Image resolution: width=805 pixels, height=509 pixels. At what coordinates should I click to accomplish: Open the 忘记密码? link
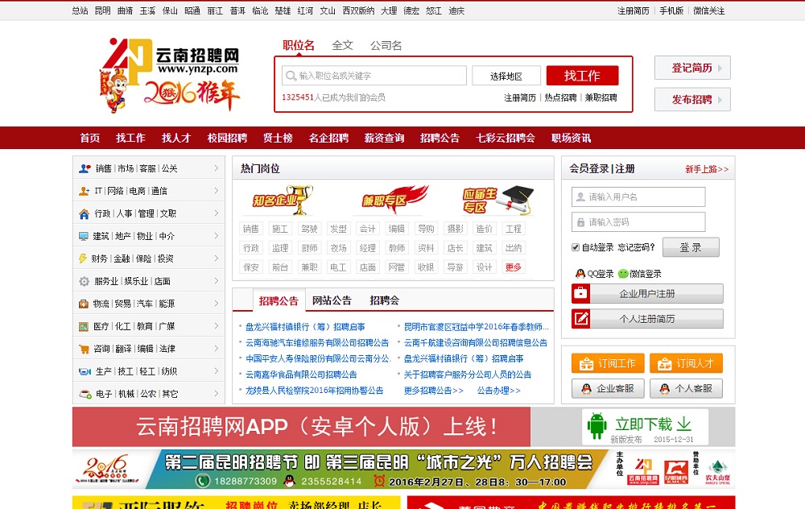tap(637, 247)
